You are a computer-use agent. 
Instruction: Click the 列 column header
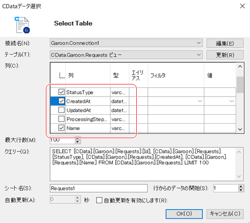coord(88,75)
